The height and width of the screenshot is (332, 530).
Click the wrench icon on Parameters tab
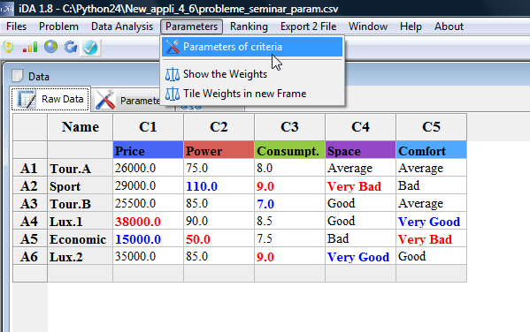pyautogui.click(x=105, y=100)
